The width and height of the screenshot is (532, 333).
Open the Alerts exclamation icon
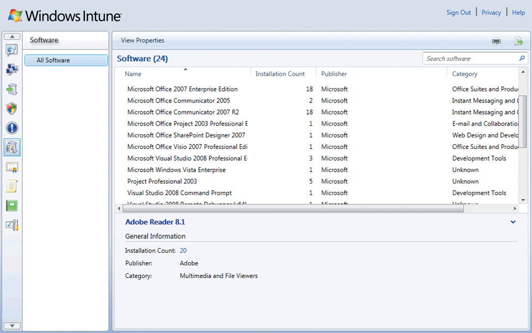click(12, 128)
